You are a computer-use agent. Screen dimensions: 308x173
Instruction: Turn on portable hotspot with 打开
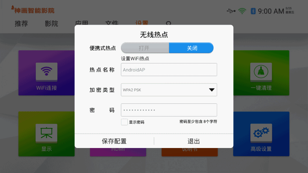[145, 48]
